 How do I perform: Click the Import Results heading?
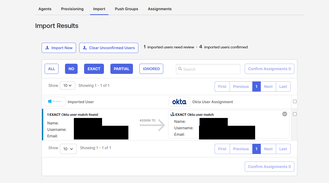(x=57, y=26)
